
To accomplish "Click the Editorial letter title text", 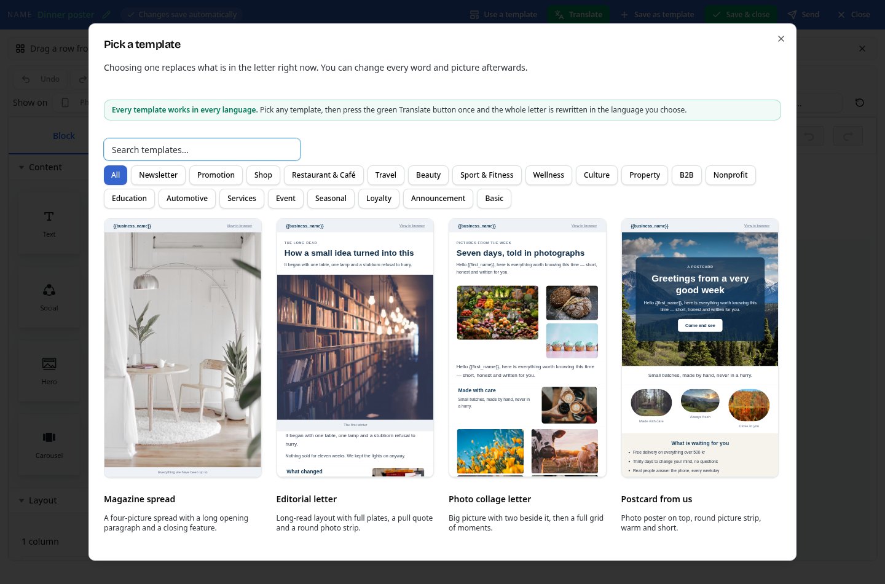I will (307, 499).
